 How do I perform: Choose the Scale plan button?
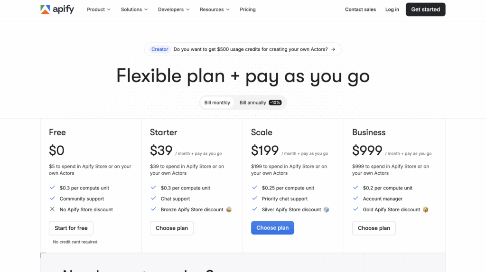tap(272, 228)
